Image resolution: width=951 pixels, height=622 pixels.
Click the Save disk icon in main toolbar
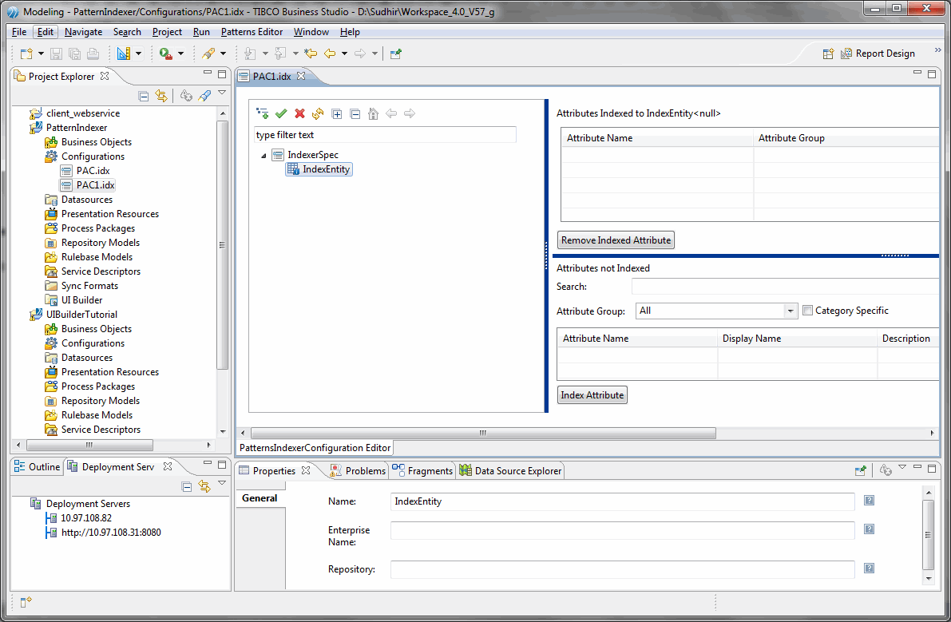tap(56, 53)
